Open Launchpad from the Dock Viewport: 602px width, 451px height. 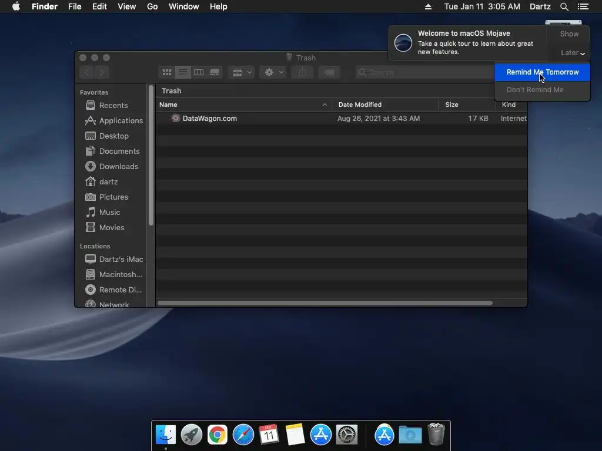click(x=191, y=435)
